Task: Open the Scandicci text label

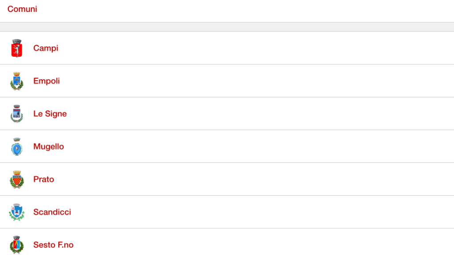Action: [52, 212]
